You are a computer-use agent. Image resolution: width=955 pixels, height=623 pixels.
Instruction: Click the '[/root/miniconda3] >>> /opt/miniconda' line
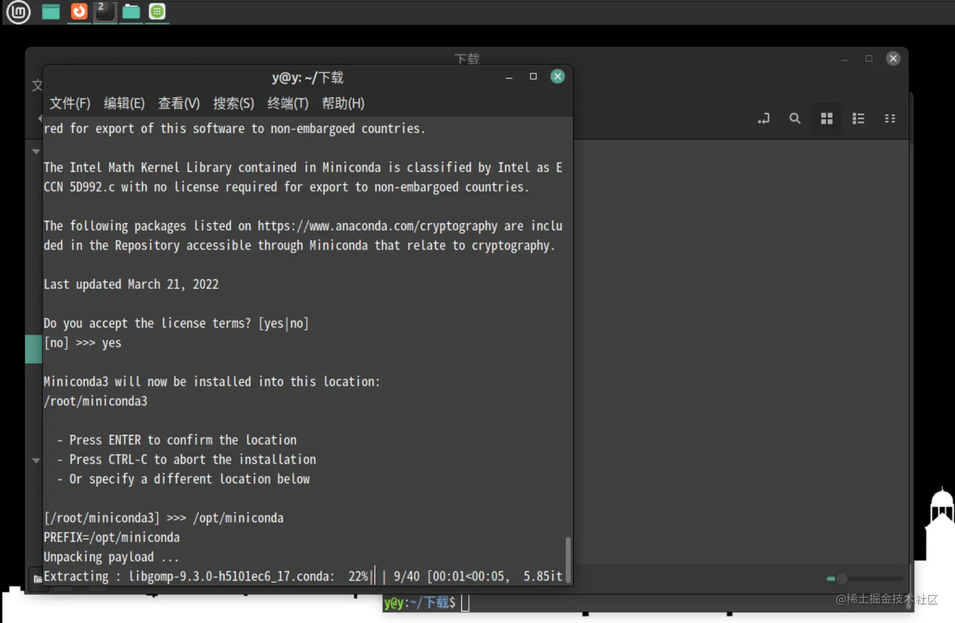point(164,518)
